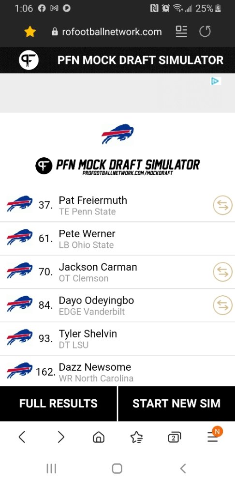Tap the PFN logo in header
235x484 pixels.
29,60
